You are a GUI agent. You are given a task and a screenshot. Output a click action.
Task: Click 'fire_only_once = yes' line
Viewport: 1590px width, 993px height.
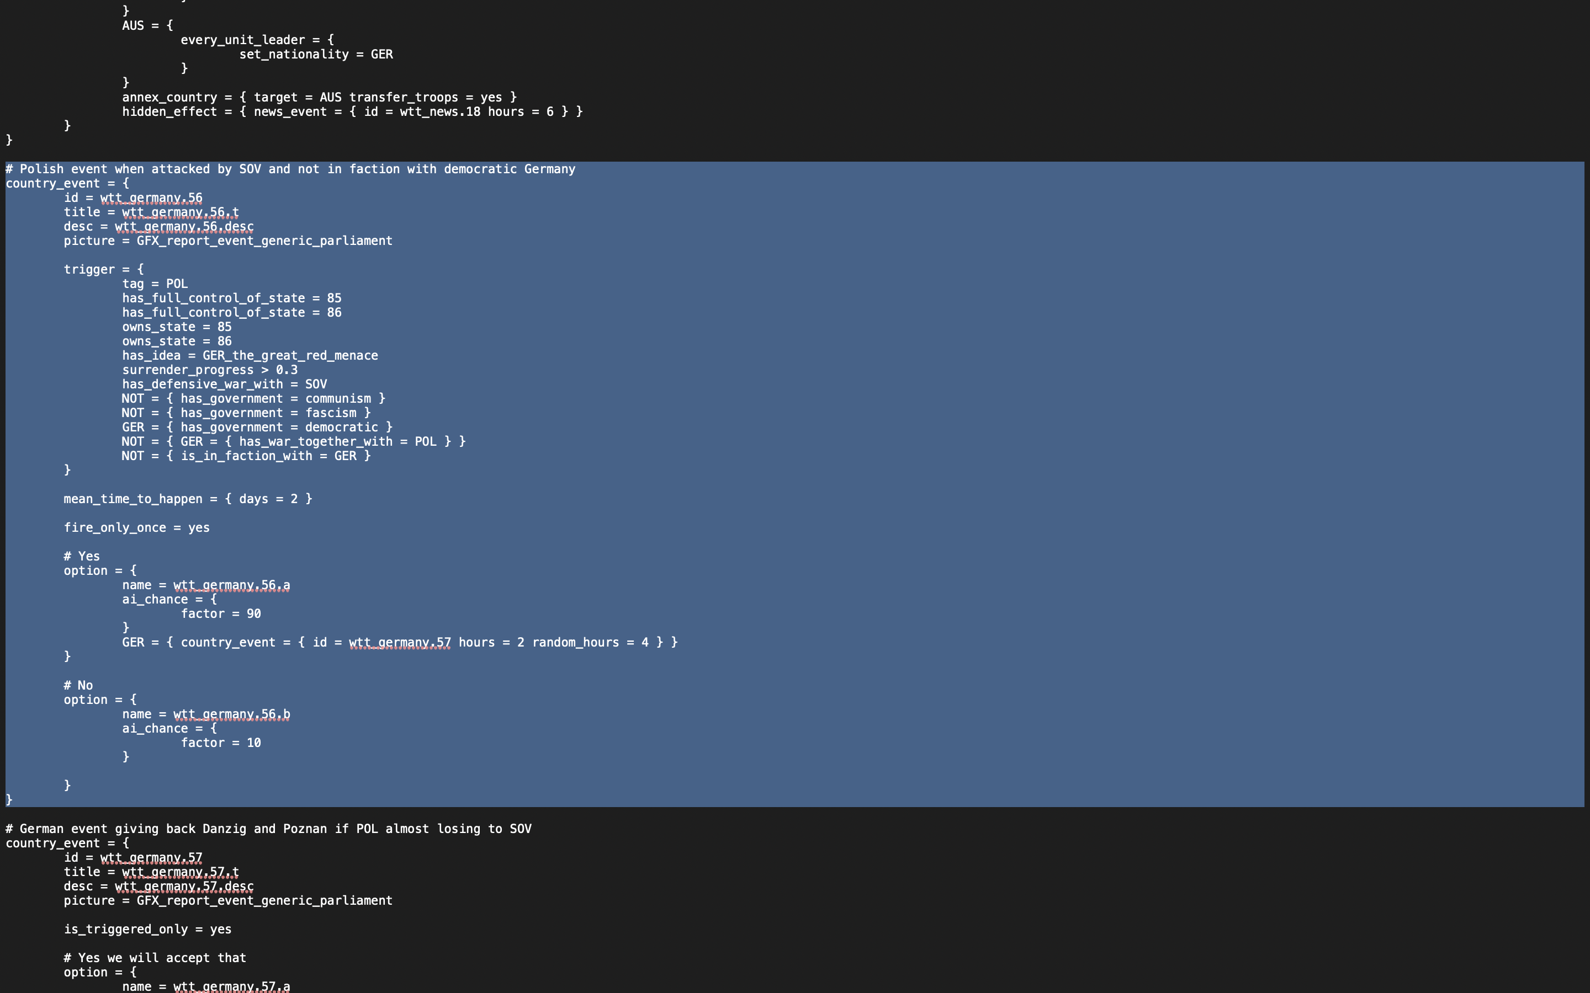point(137,528)
